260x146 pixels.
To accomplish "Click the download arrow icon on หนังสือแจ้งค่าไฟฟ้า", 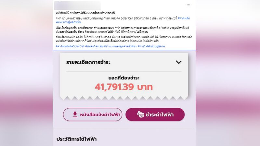I will [75, 115].
